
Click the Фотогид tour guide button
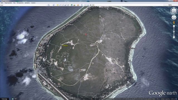point(4,99)
